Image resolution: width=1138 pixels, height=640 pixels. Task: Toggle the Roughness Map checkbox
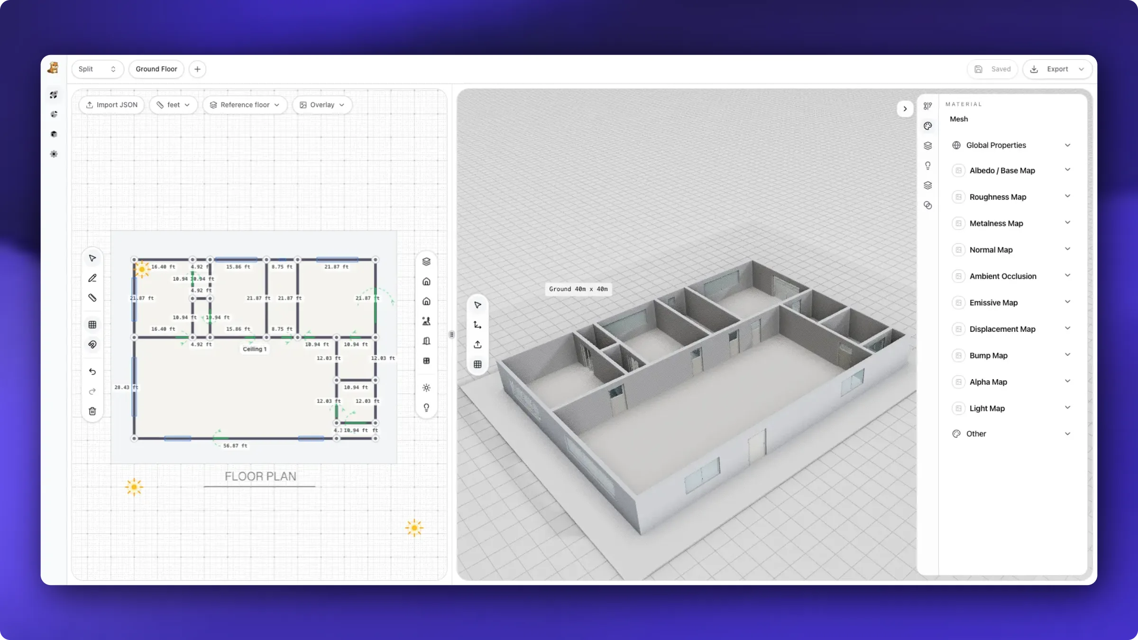(958, 197)
